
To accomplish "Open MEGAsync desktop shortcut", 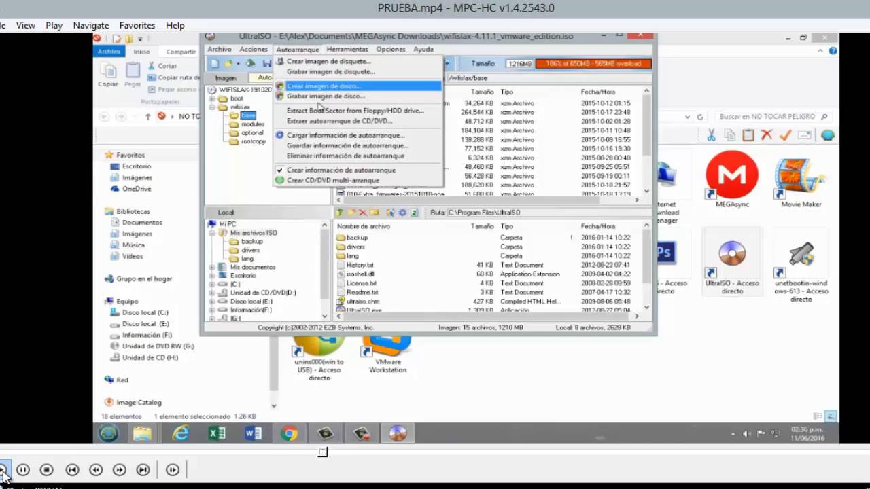I will [732, 180].
